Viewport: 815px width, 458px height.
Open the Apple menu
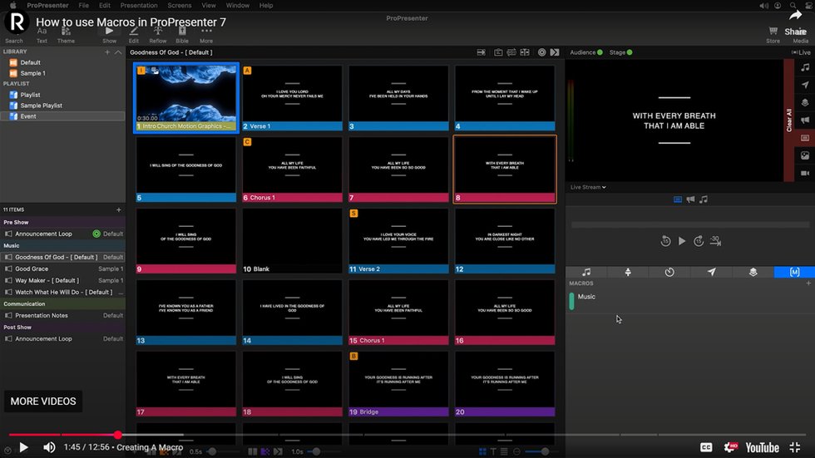(x=12, y=5)
